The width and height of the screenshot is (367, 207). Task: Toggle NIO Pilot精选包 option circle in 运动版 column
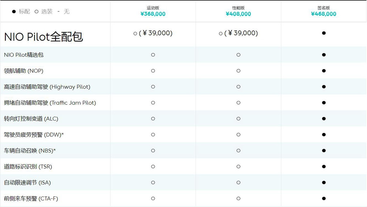pyautogui.click(x=153, y=55)
